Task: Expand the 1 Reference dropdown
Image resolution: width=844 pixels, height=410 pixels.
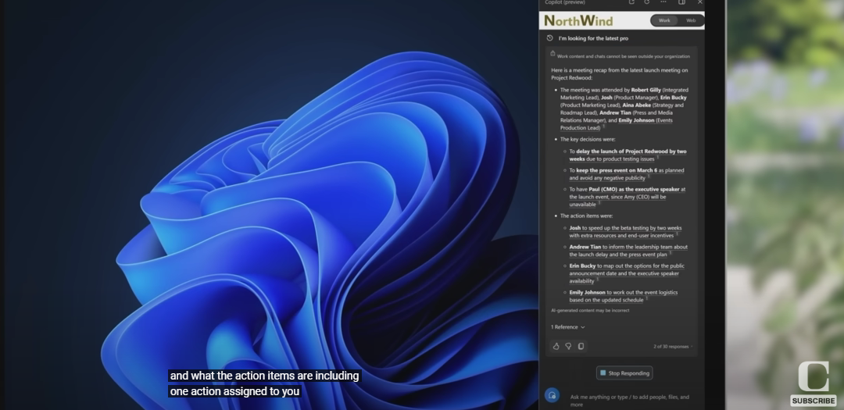Action: coord(568,327)
